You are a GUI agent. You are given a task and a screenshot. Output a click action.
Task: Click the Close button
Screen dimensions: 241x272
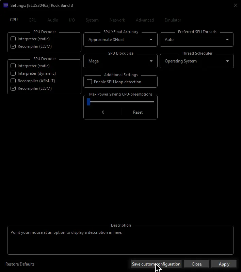(196, 264)
